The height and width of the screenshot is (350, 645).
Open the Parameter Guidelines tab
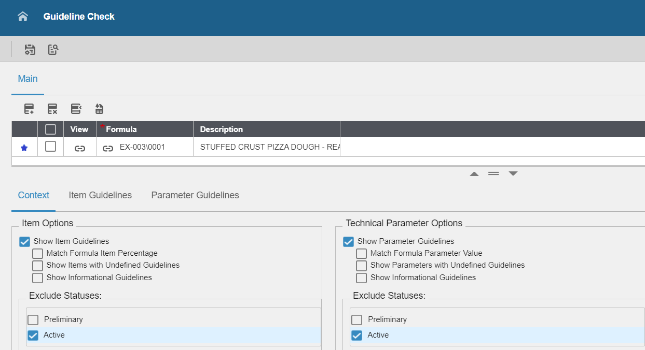(x=195, y=195)
